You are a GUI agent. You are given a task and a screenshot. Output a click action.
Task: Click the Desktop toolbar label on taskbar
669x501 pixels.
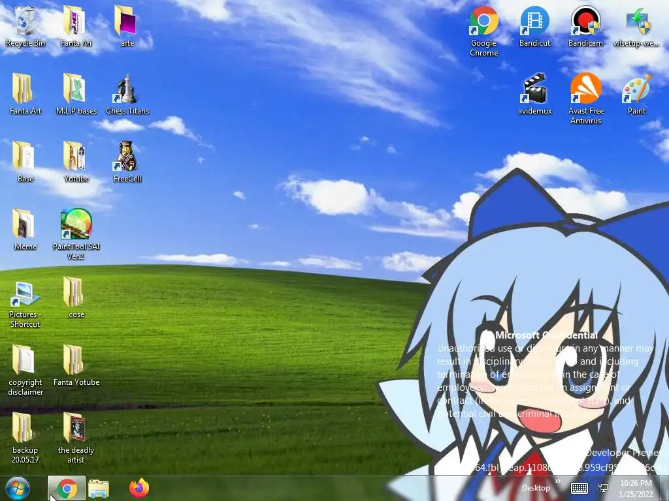point(536,488)
